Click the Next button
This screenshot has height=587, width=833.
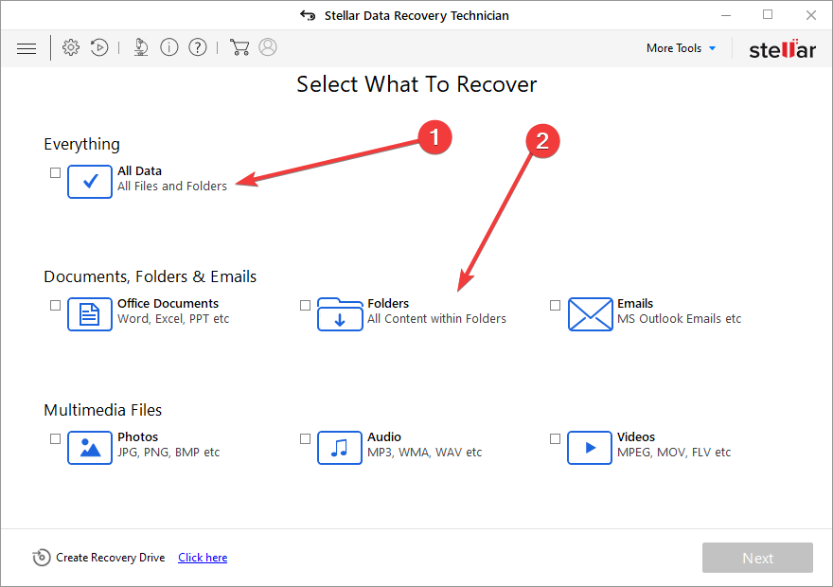(x=757, y=558)
